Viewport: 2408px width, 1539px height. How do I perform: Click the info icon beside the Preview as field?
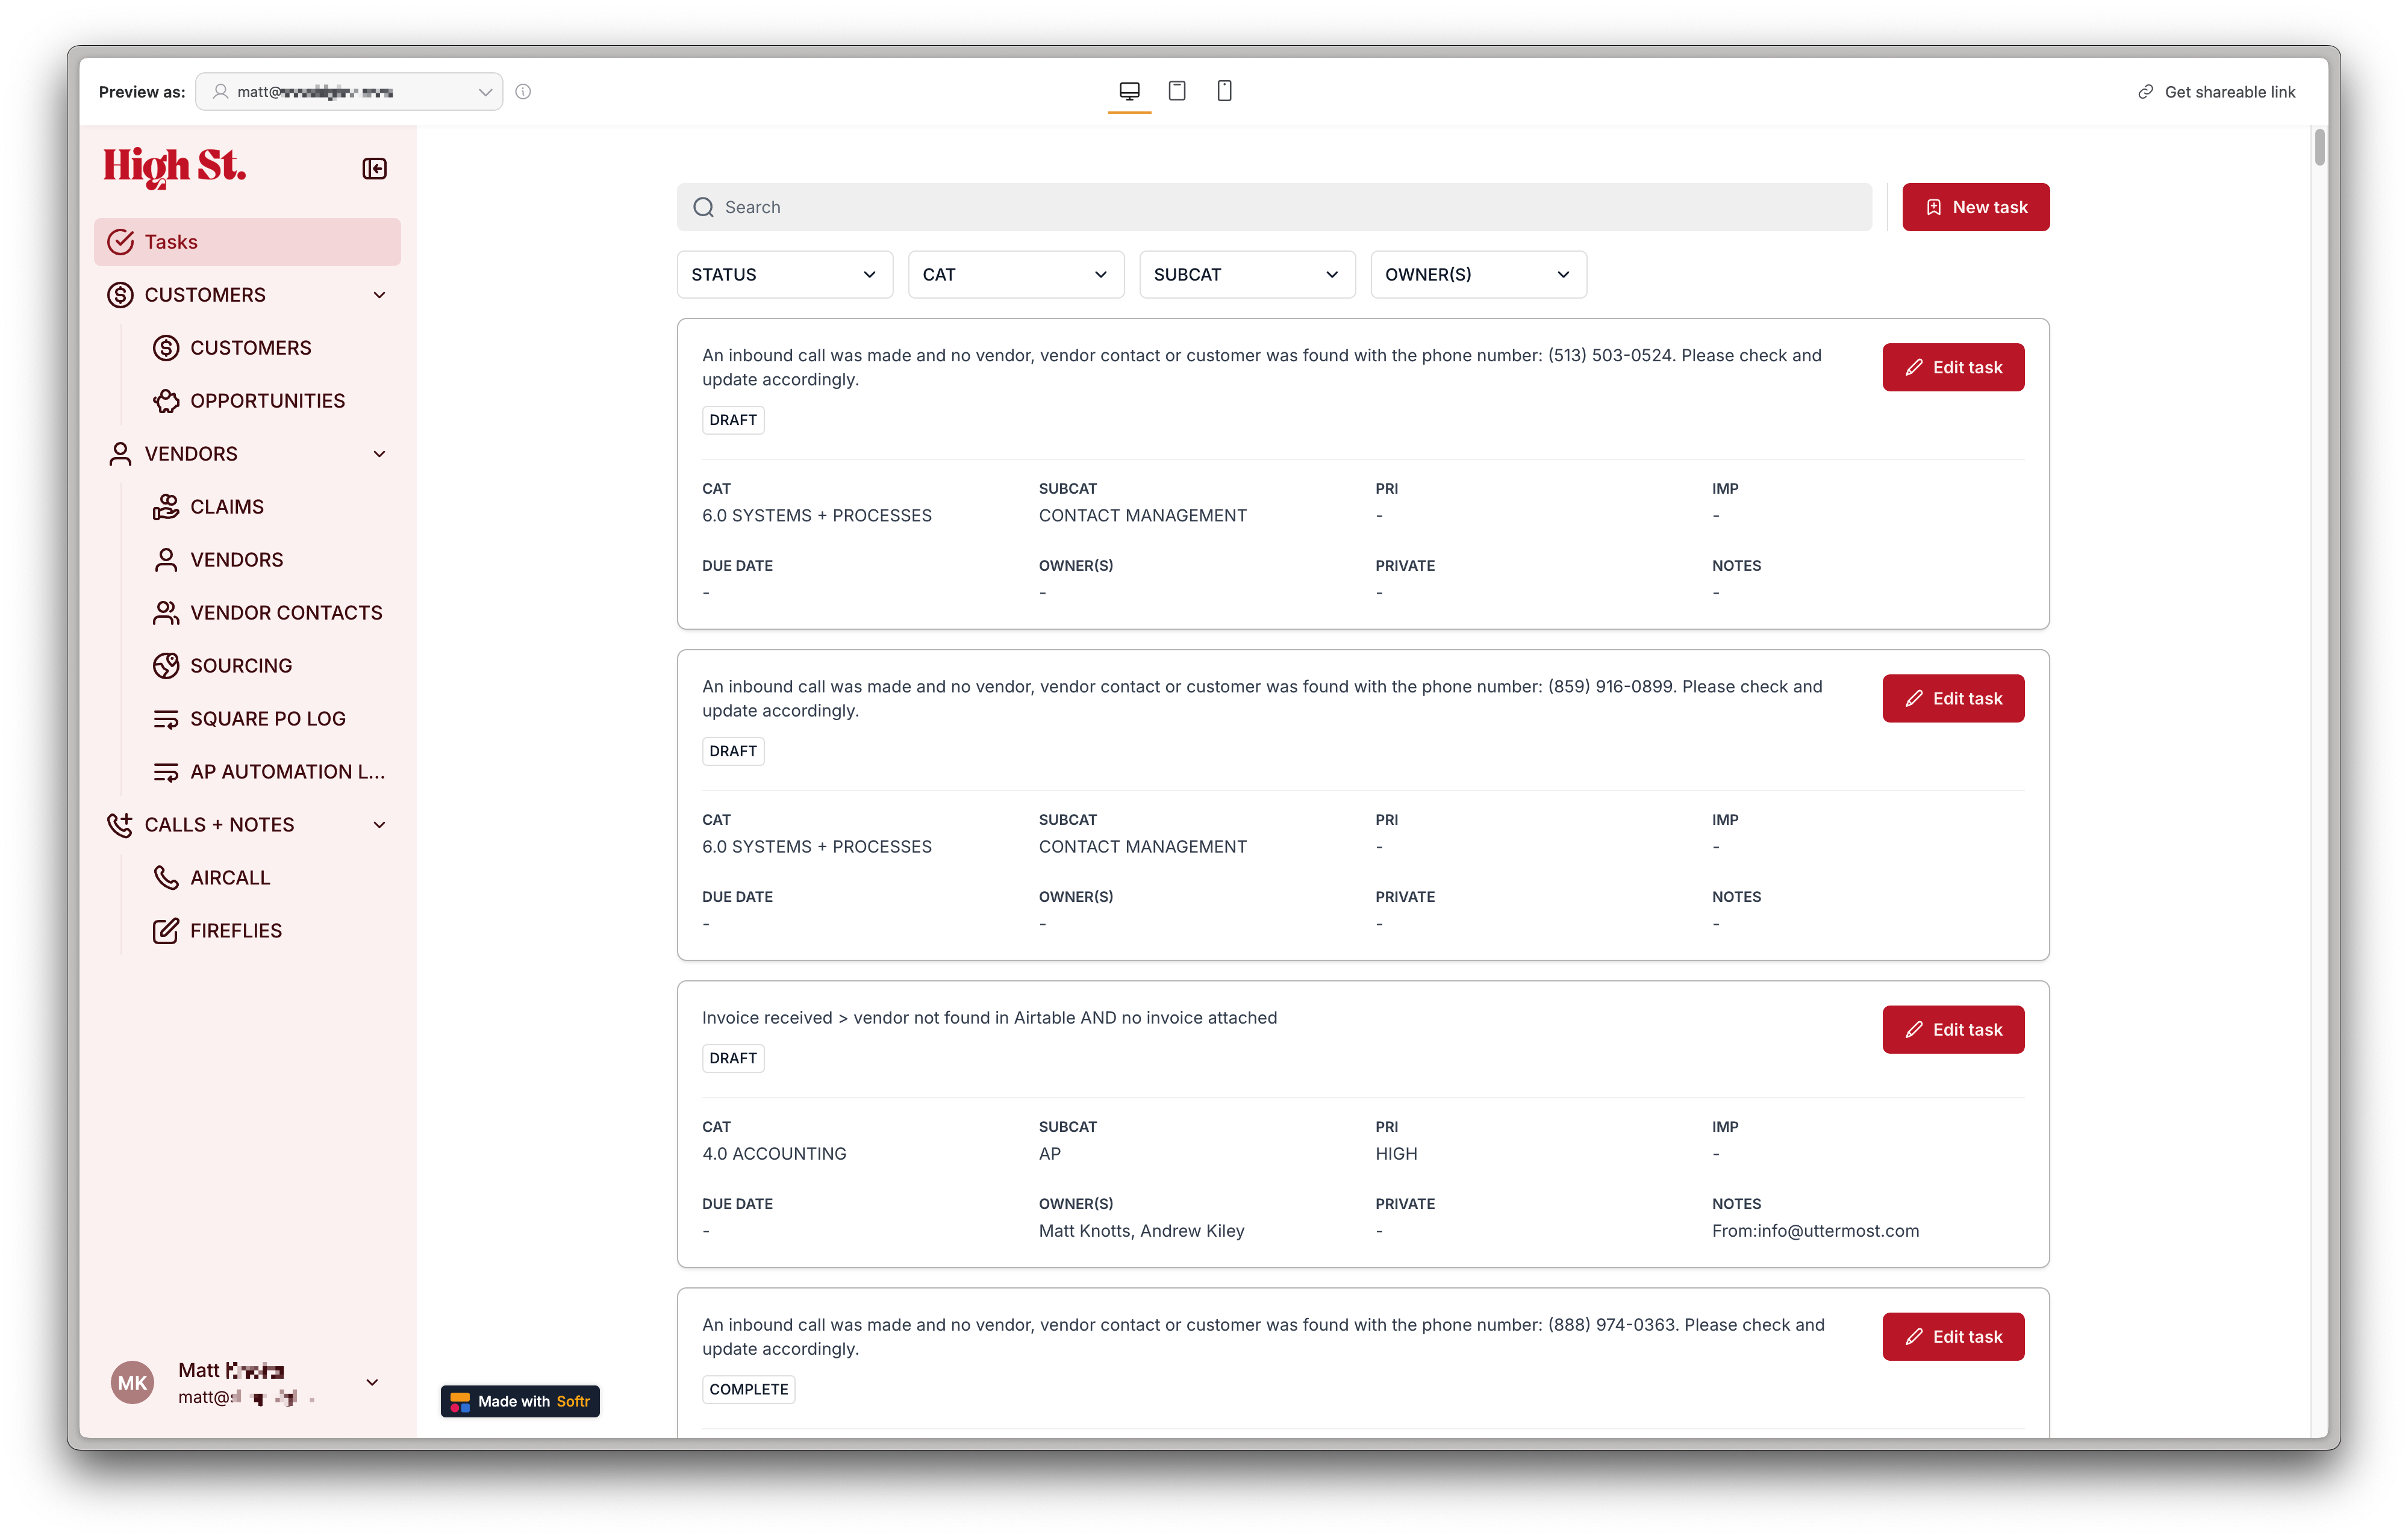click(x=523, y=92)
